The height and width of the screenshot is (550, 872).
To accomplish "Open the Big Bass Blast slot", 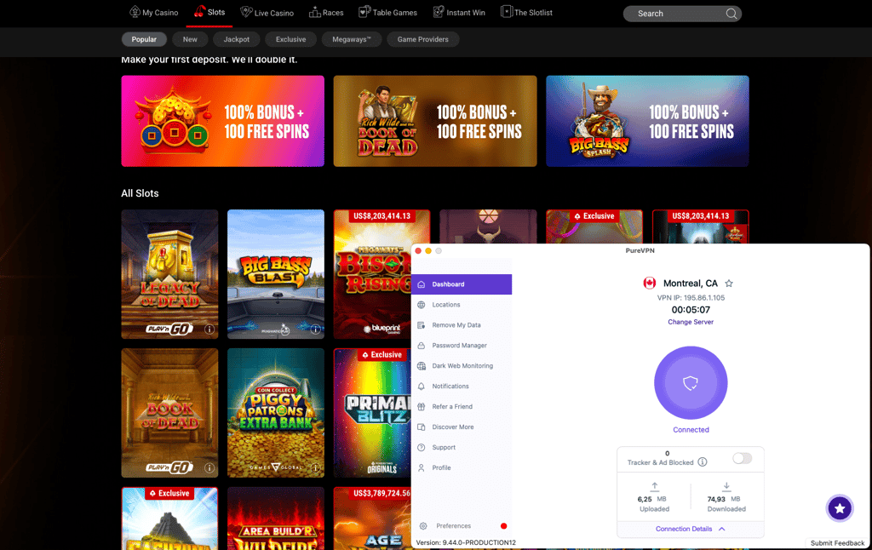I will click(x=276, y=274).
